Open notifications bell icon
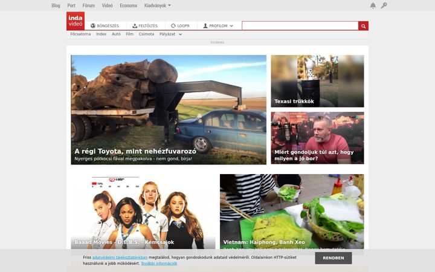Image resolution: width=435 pixels, height=272 pixels. point(373,5)
